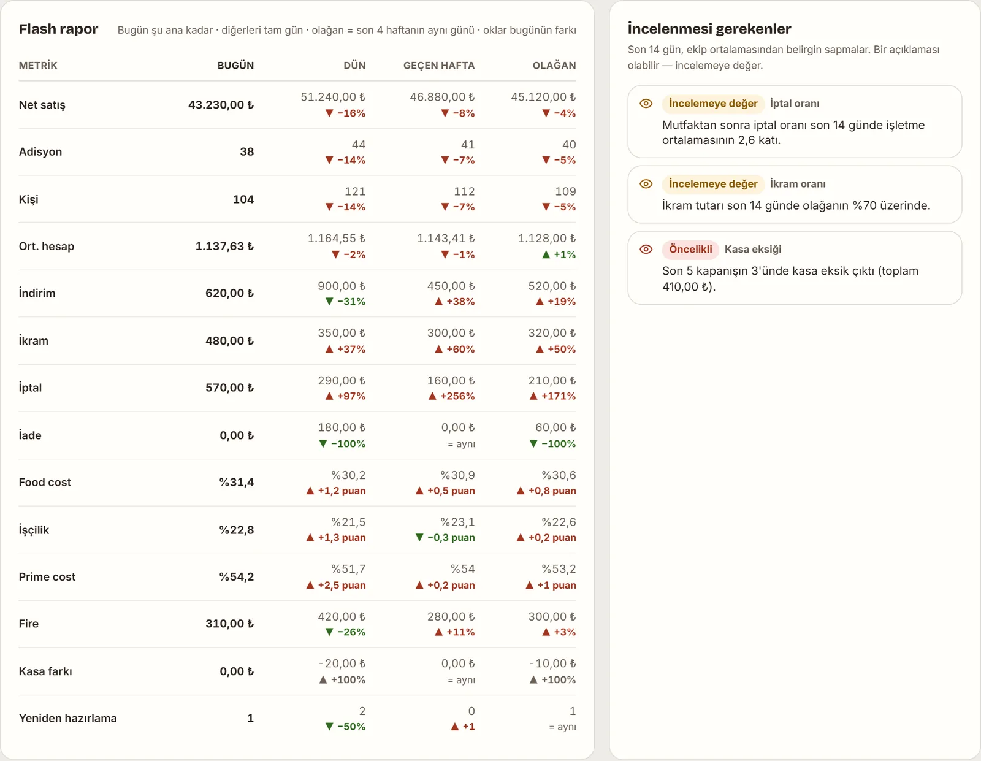Click the grey up arrow beside Kasa farkı +100% Dün

point(323,679)
